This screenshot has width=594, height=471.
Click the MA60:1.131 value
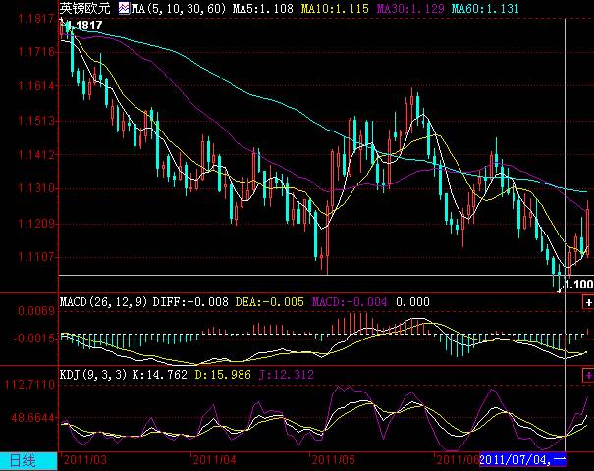coord(485,8)
